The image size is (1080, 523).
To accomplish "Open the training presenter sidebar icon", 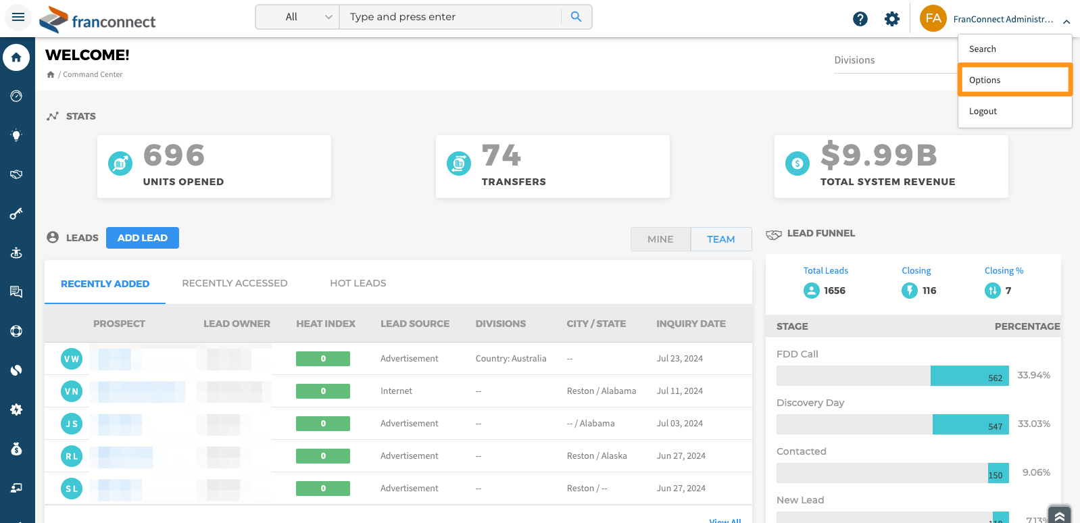I will [x=16, y=488].
